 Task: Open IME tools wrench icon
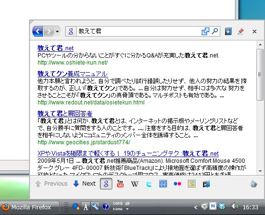(x=95, y=207)
